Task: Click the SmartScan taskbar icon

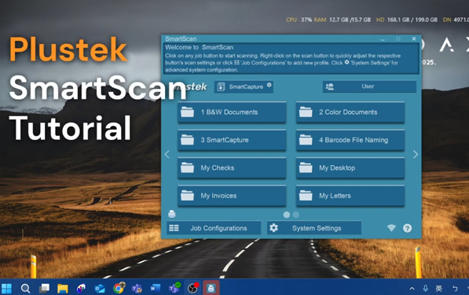Action: [x=211, y=288]
